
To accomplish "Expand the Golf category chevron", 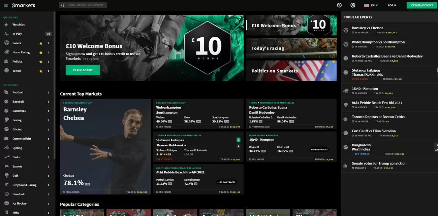I will pos(49,176).
